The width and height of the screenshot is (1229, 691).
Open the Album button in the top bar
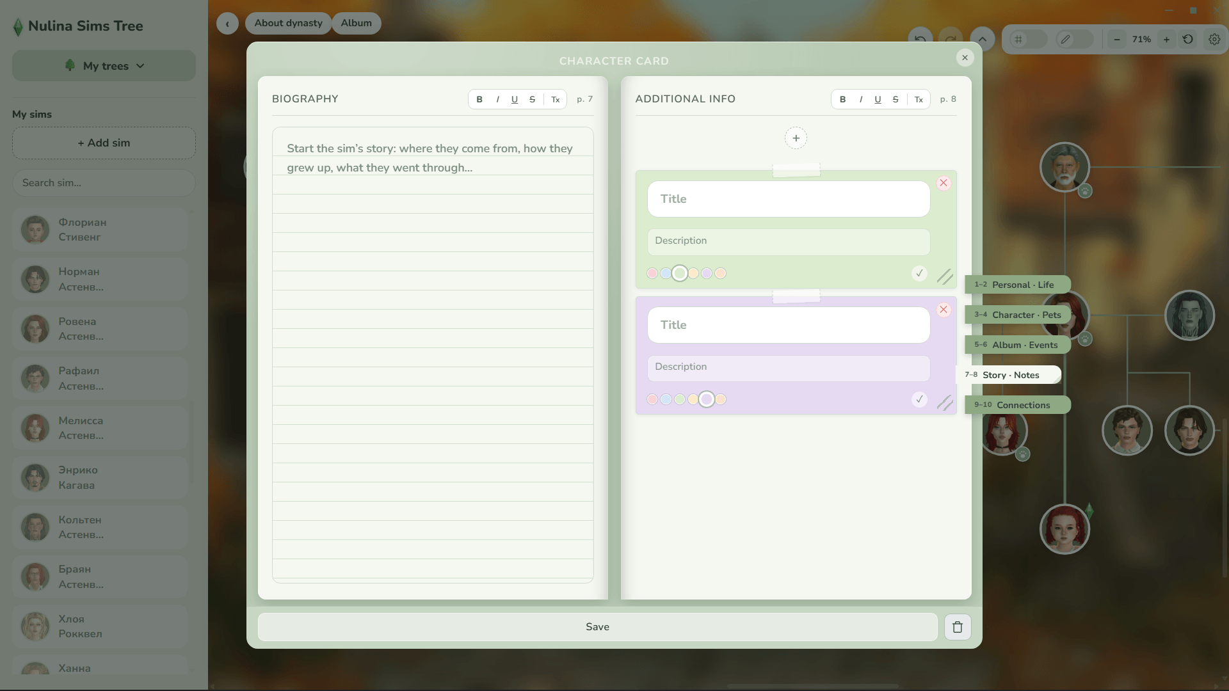click(357, 23)
